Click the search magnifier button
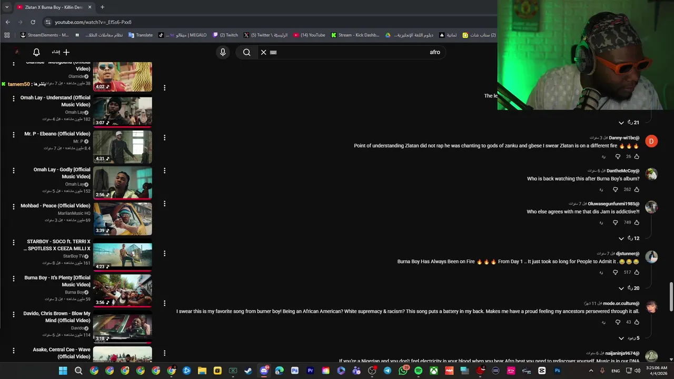Image resolution: width=674 pixels, height=379 pixels. (x=246, y=52)
